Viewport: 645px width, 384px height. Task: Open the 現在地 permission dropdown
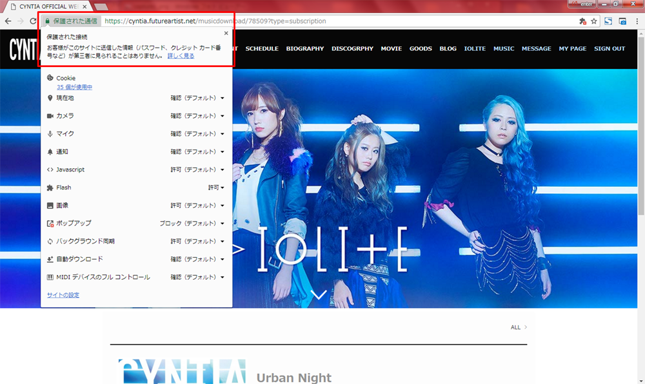coord(197,98)
